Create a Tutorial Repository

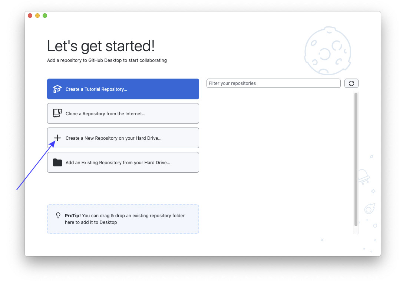pyautogui.click(x=123, y=89)
